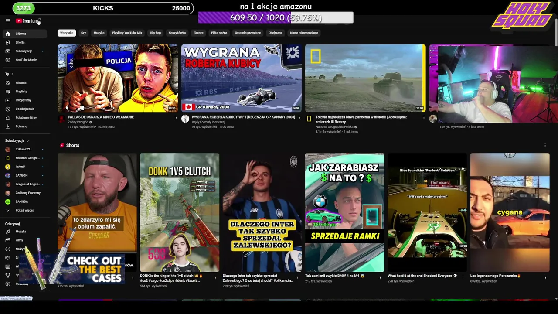Image resolution: width=558 pixels, height=314 pixels.
Task: Open Rajdy Formuły Pierwszej channel avatar
Action: [185, 119]
